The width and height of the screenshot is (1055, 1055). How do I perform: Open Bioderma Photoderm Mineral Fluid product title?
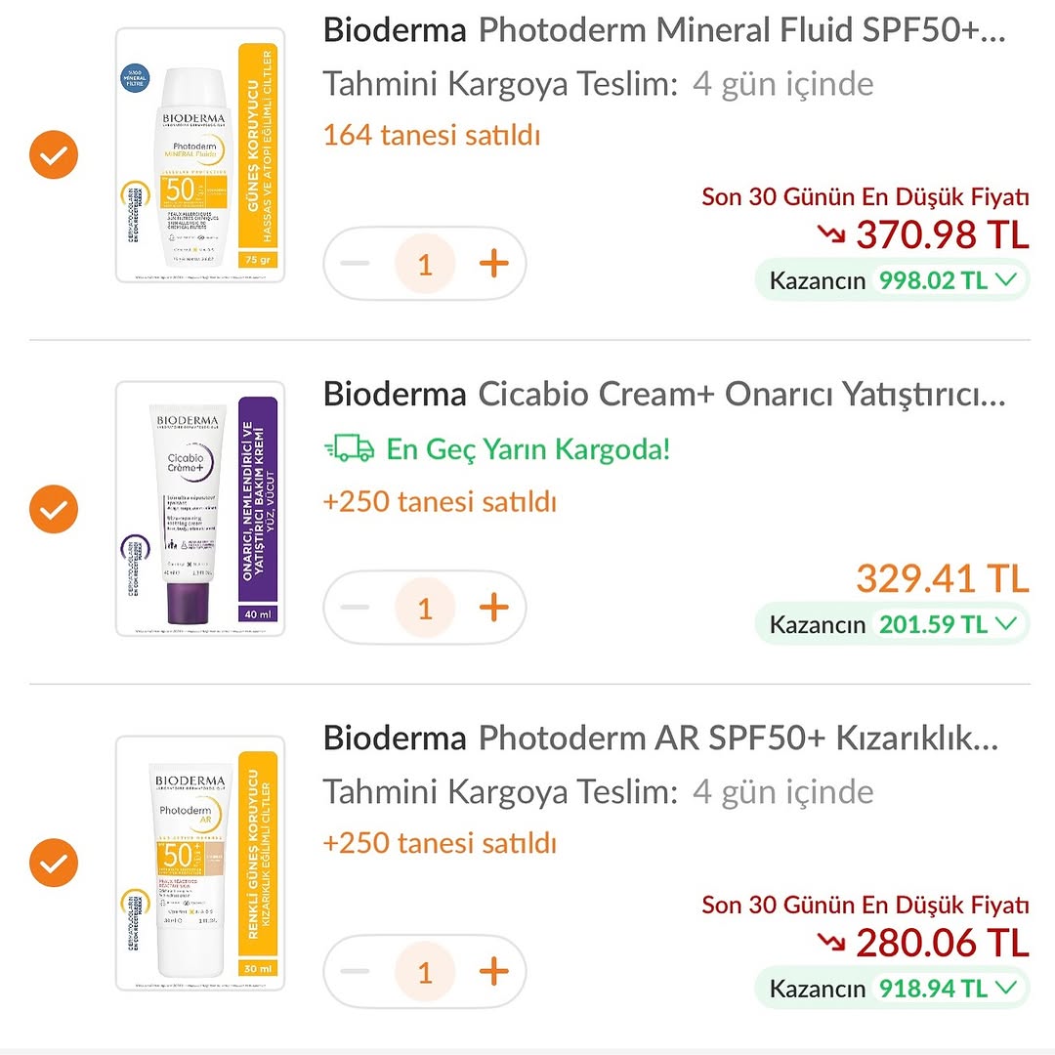pos(663,31)
